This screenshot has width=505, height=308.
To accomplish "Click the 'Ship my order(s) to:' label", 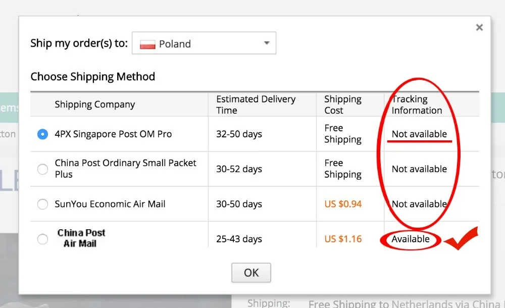I will point(79,43).
